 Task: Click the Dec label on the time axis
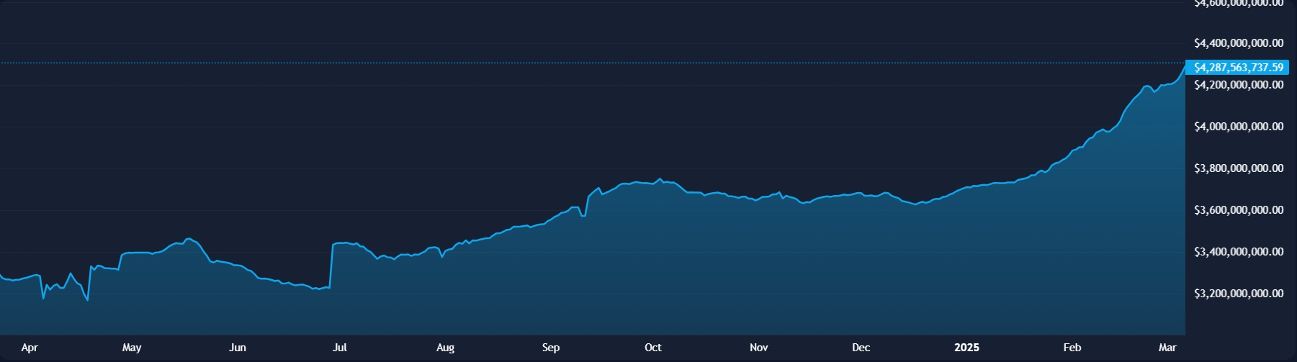tap(861, 348)
